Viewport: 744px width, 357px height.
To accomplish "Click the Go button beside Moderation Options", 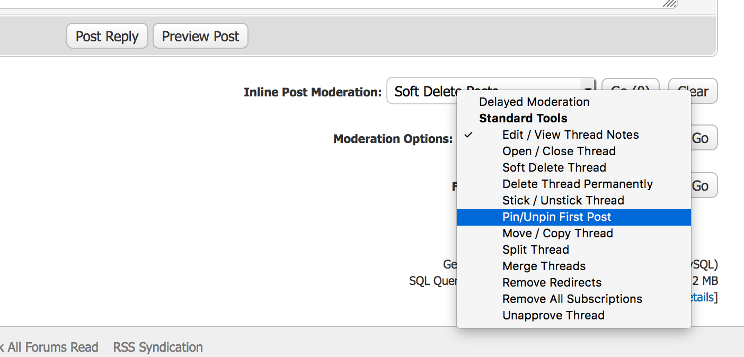I will (x=701, y=138).
